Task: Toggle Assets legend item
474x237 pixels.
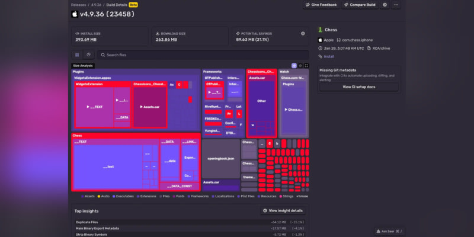Action: [88, 197]
